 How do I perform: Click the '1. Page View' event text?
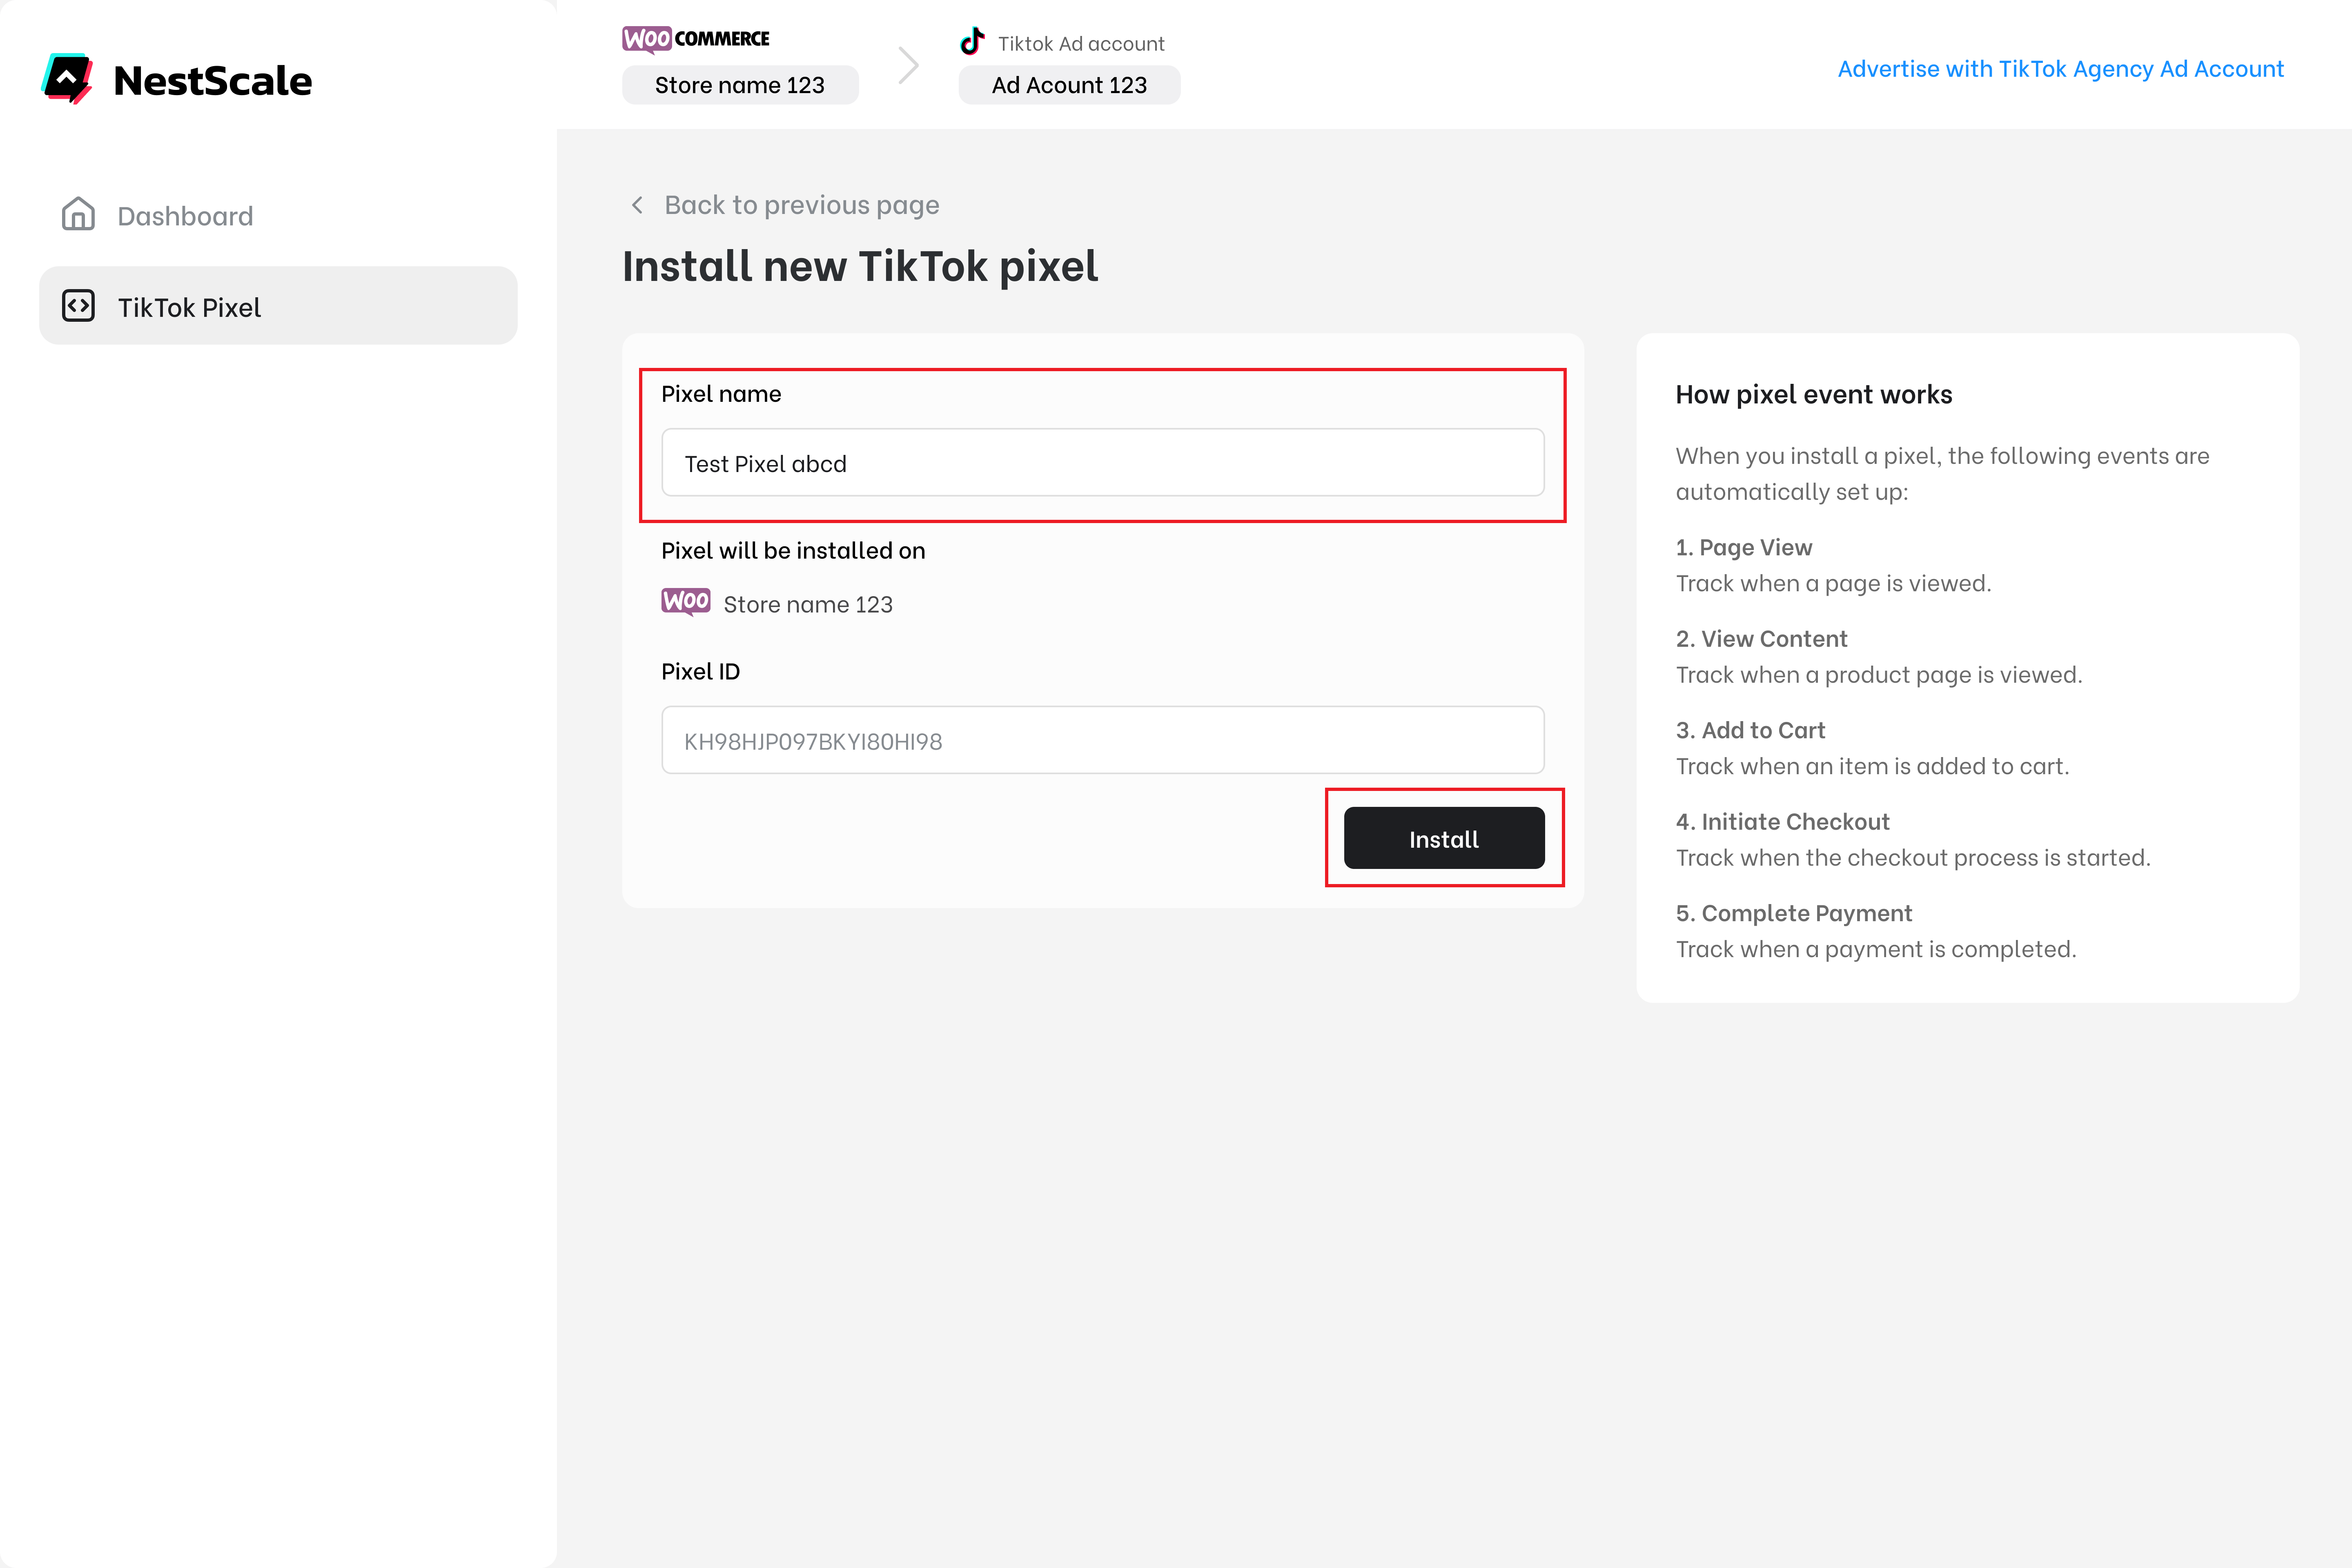(x=1744, y=547)
